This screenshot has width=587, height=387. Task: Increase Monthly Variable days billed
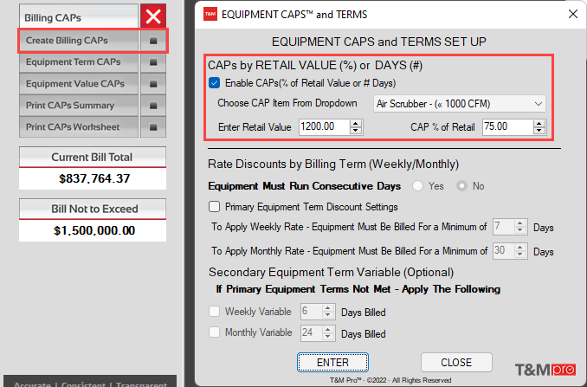[x=328, y=329]
